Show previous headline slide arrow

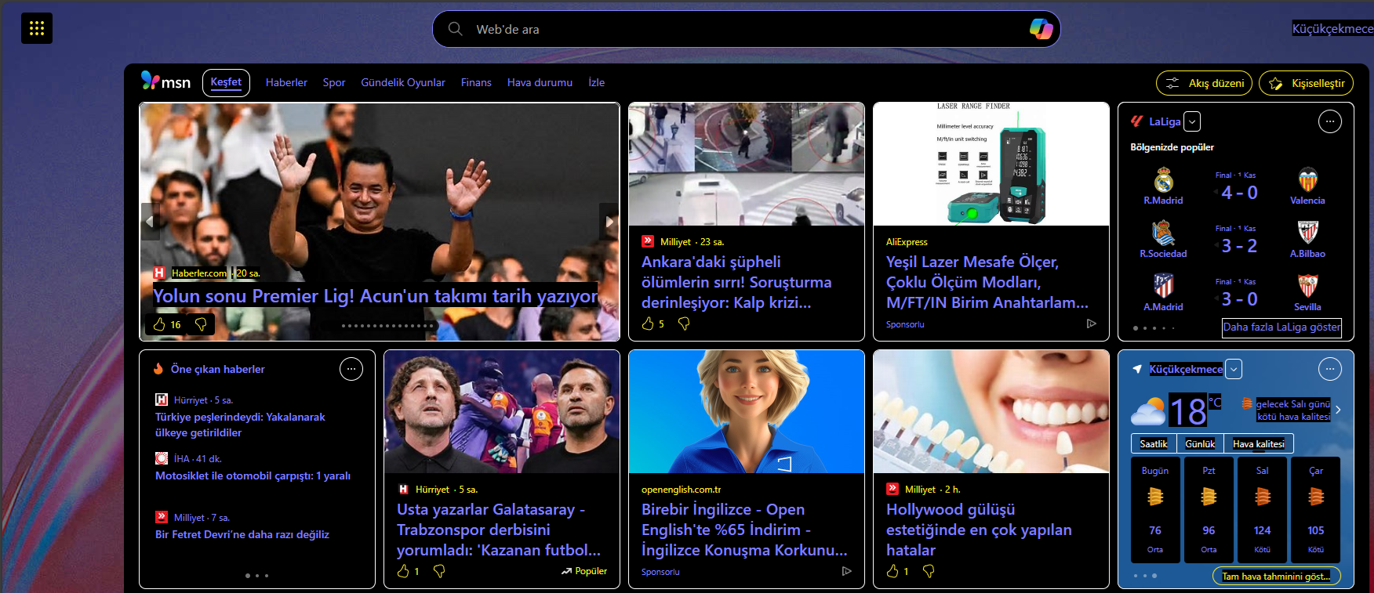click(150, 222)
